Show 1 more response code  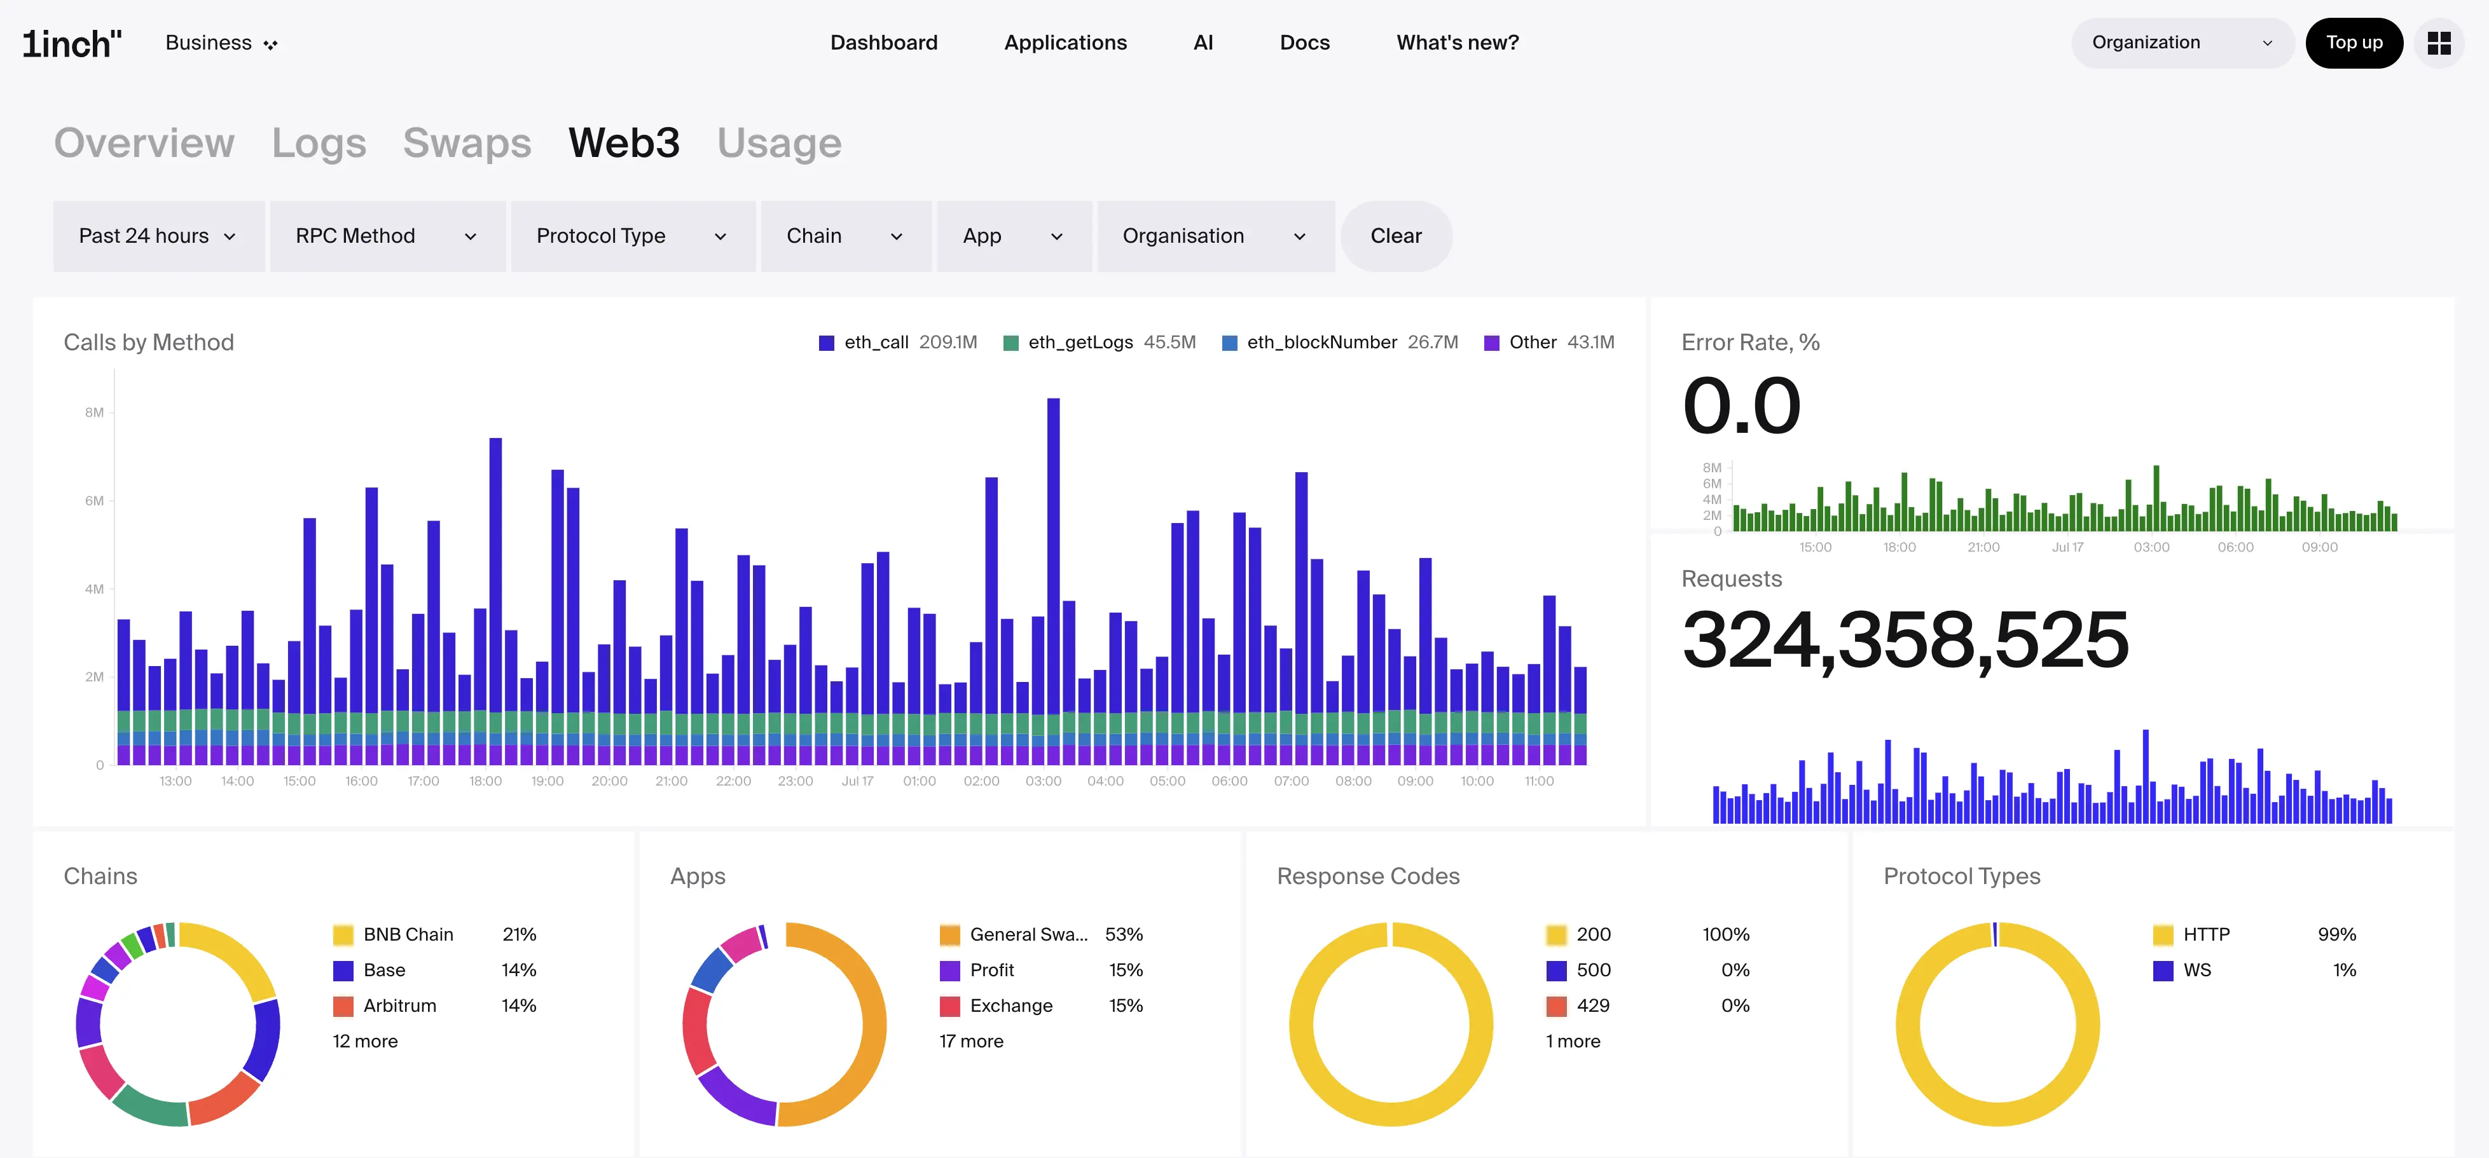(1573, 1041)
